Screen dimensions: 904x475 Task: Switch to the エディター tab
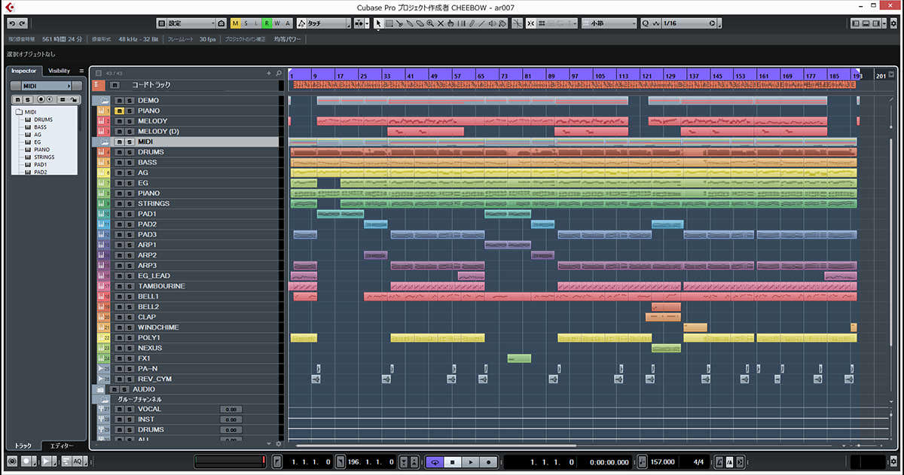[63, 446]
